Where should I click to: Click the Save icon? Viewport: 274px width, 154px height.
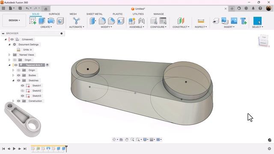pos(20,8)
